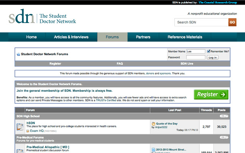Viewport: 245px width, 153px height.
Task: Collapse the Pre-Medical Forums category toggle
Action: click(224, 137)
